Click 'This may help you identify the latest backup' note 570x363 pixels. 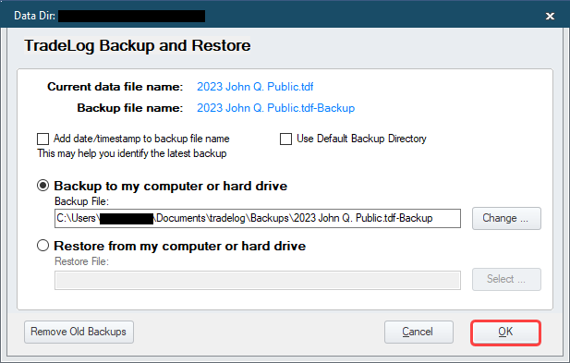pos(132,153)
